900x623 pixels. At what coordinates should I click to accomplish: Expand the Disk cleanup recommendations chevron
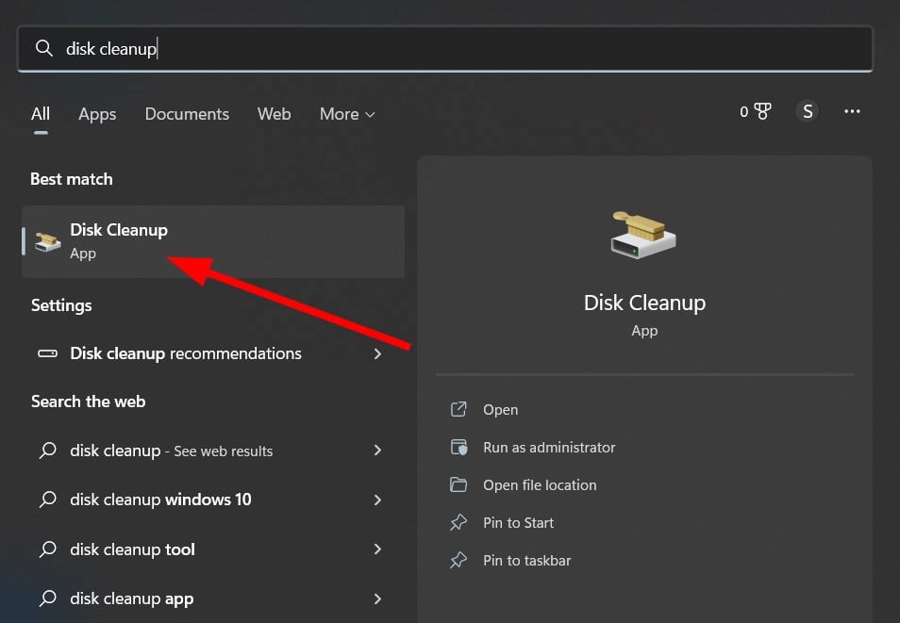point(377,354)
